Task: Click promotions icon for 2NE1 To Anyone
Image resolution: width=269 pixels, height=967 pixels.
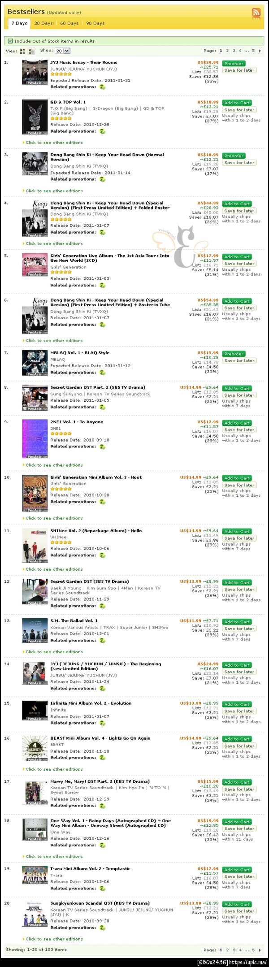Action: [x=102, y=447]
